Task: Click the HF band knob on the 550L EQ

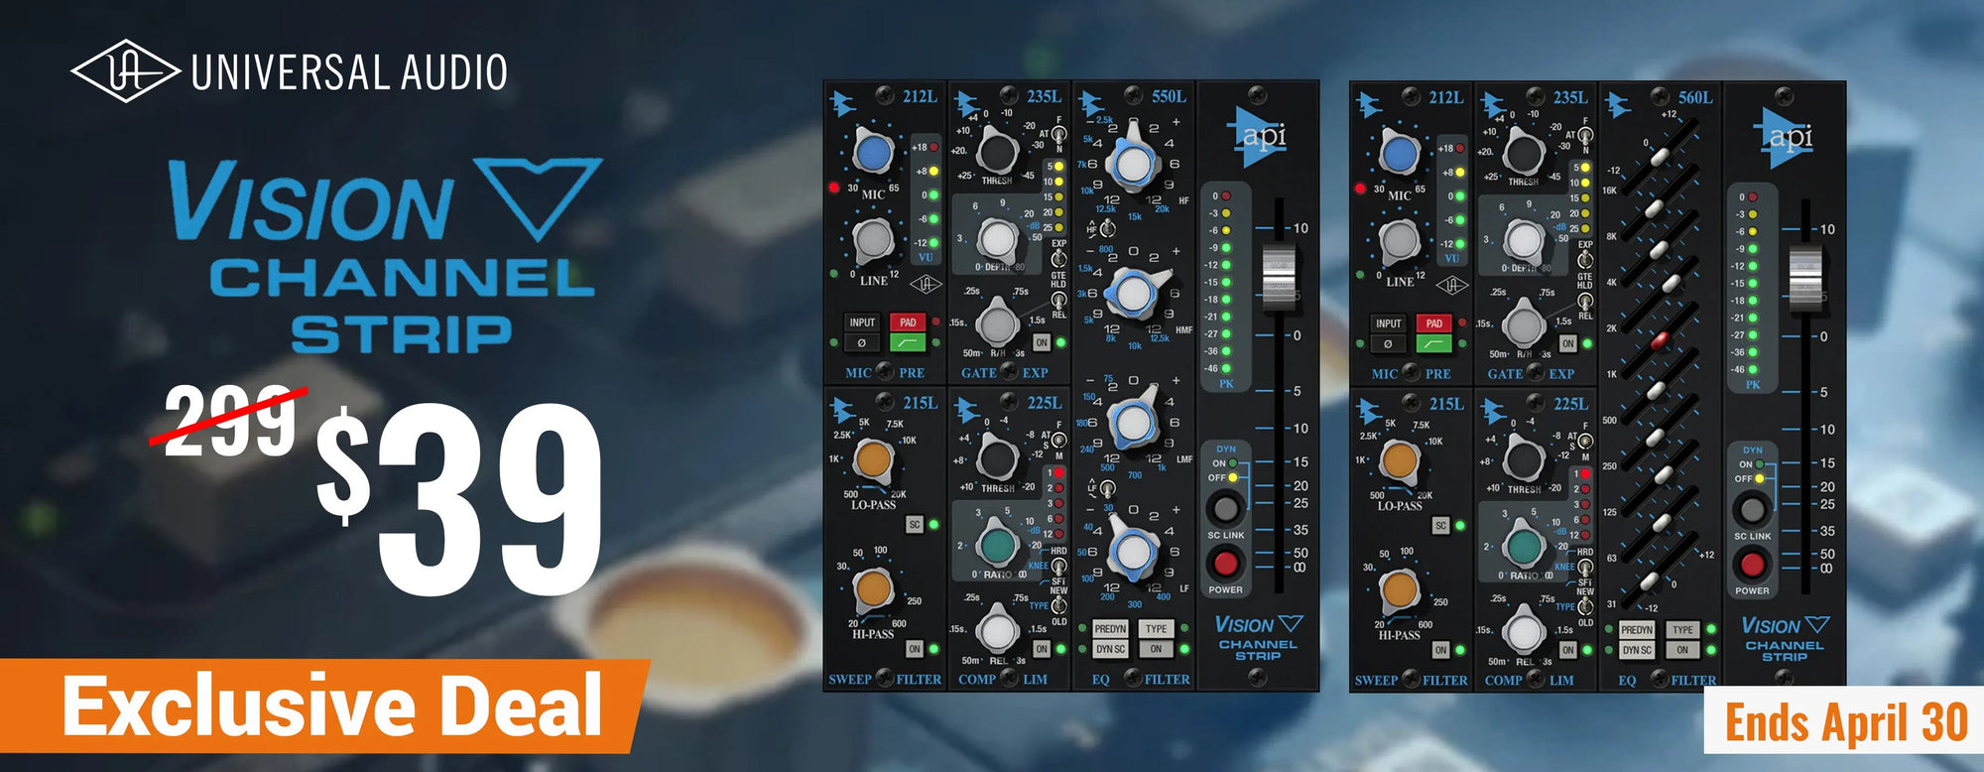Action: [x=1132, y=162]
